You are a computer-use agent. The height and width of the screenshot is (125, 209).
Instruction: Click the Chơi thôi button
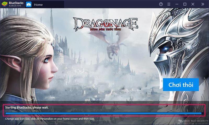coord(181,85)
